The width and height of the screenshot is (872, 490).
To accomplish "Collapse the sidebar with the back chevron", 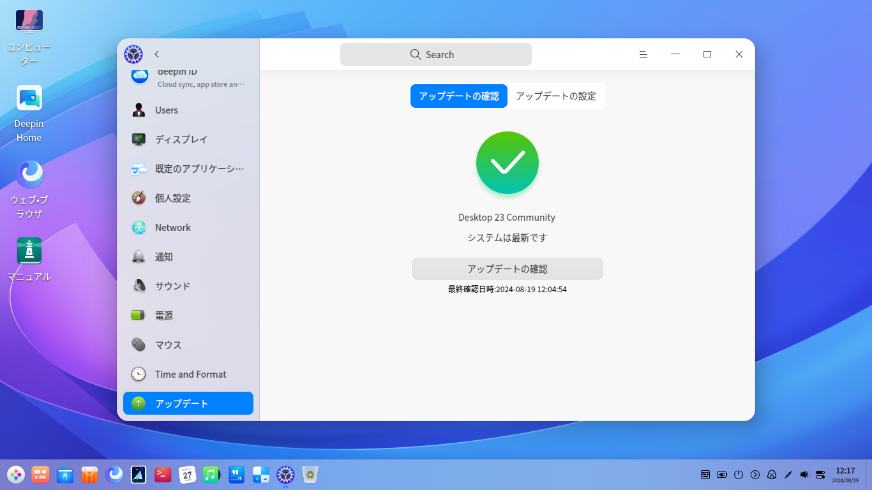I will click(156, 54).
